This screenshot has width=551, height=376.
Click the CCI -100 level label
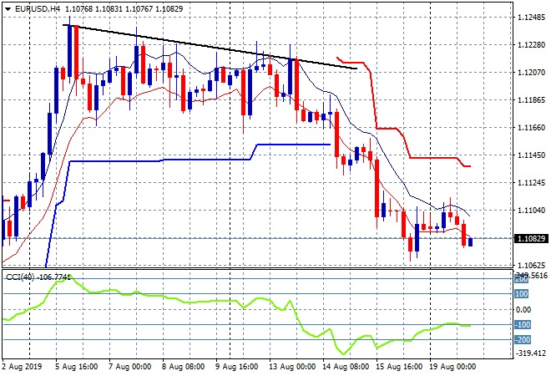523,325
